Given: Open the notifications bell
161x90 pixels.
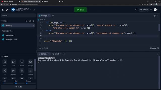Looking at the screenshot, I should [x=151, y=10].
